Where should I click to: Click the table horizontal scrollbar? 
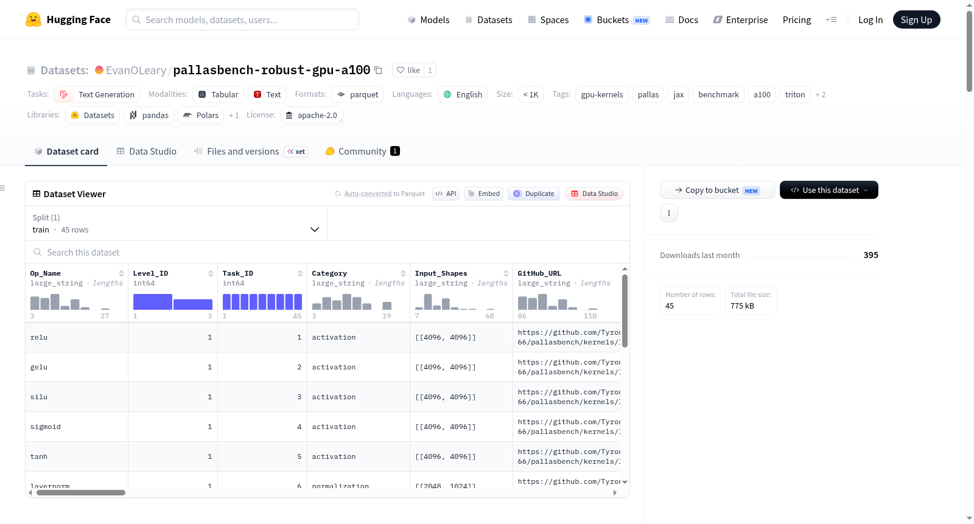point(81,493)
